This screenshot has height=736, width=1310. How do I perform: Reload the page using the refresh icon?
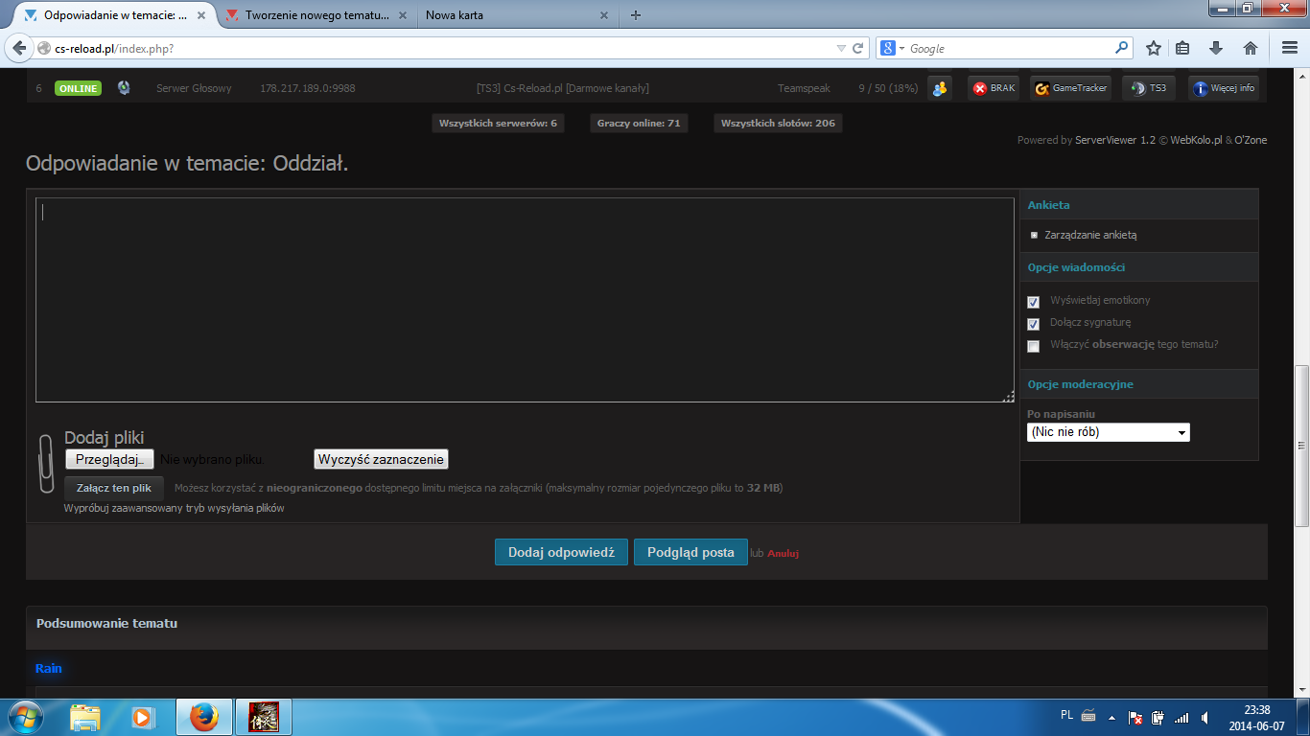858,48
